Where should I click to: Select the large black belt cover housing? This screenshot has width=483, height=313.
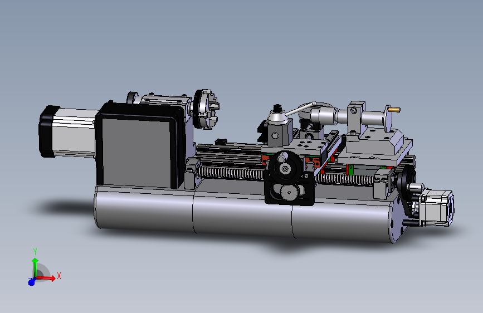click(x=140, y=145)
